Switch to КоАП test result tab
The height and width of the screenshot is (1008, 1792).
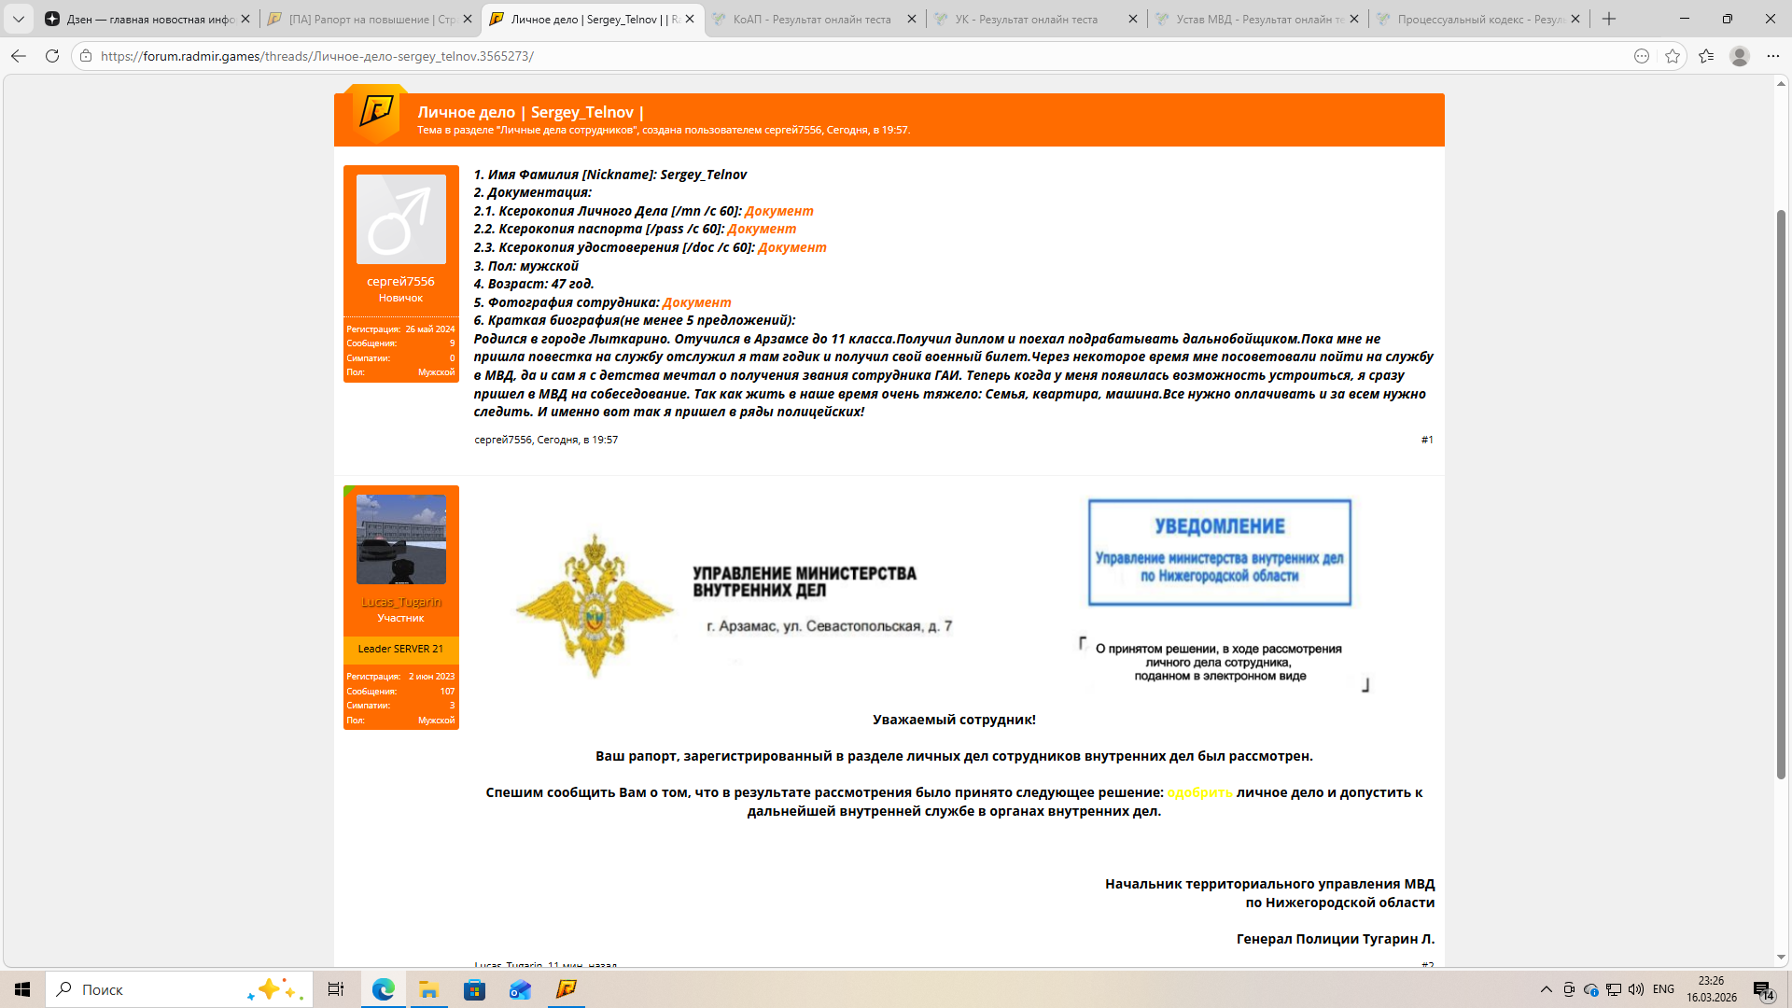coord(811,19)
